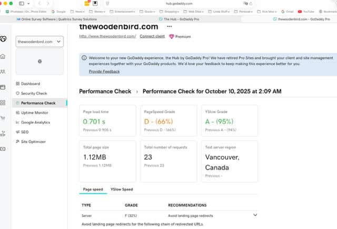Image resolution: width=337 pixels, height=229 pixels.
Task: Switch to The Hub - GoDaddy Pro tab
Action: point(179,19)
